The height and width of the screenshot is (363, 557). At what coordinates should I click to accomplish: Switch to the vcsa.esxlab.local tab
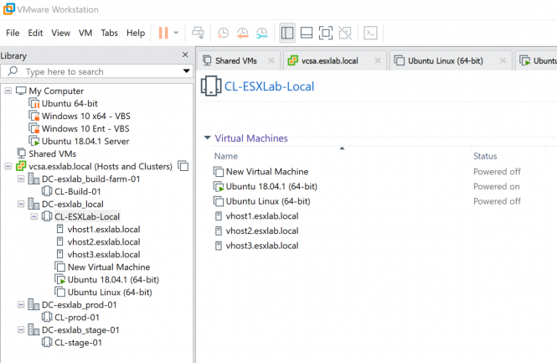pyautogui.click(x=329, y=61)
